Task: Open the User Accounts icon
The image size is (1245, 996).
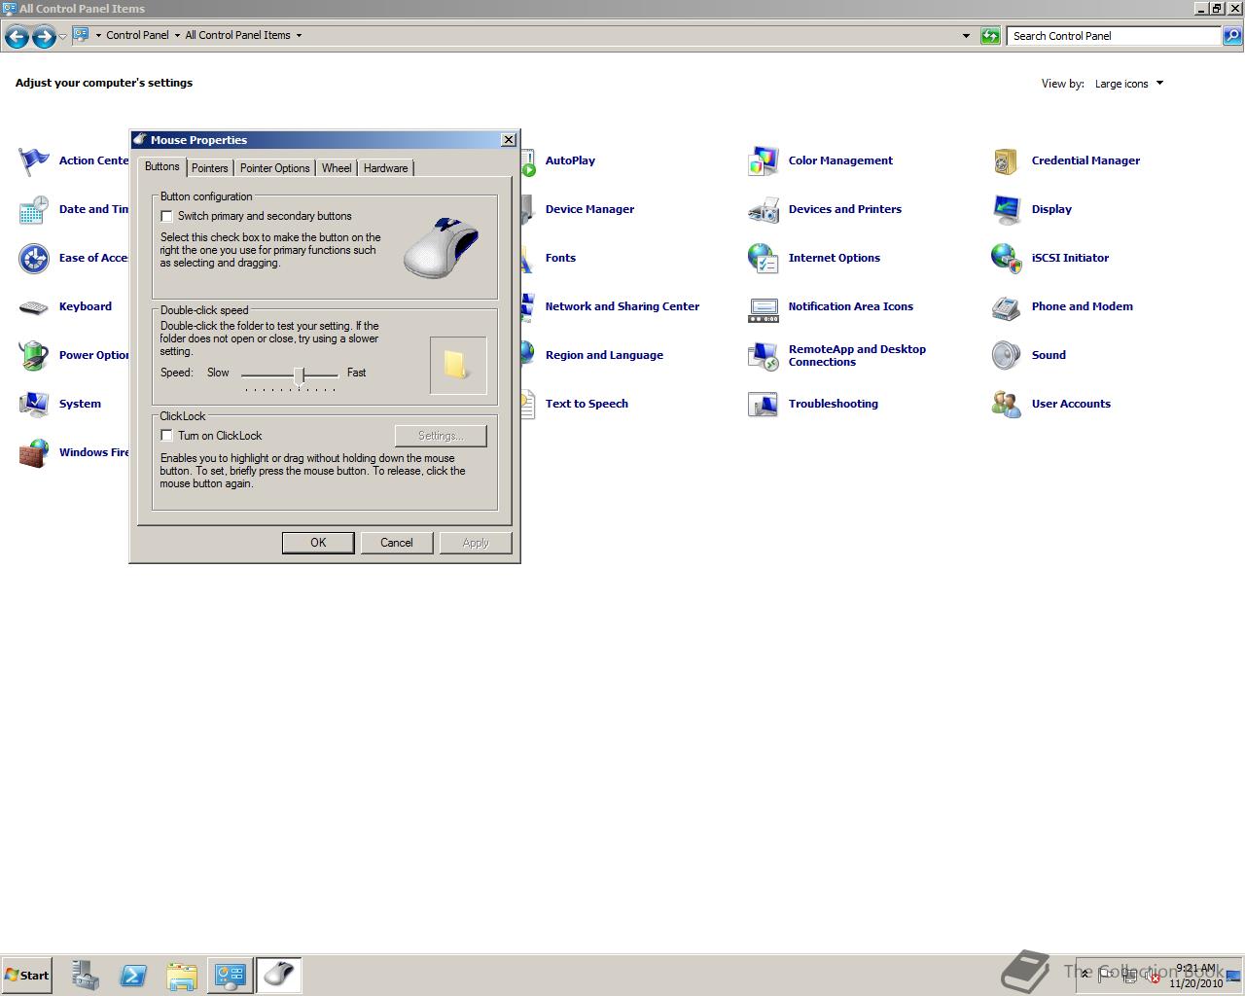Action: click(x=1007, y=404)
